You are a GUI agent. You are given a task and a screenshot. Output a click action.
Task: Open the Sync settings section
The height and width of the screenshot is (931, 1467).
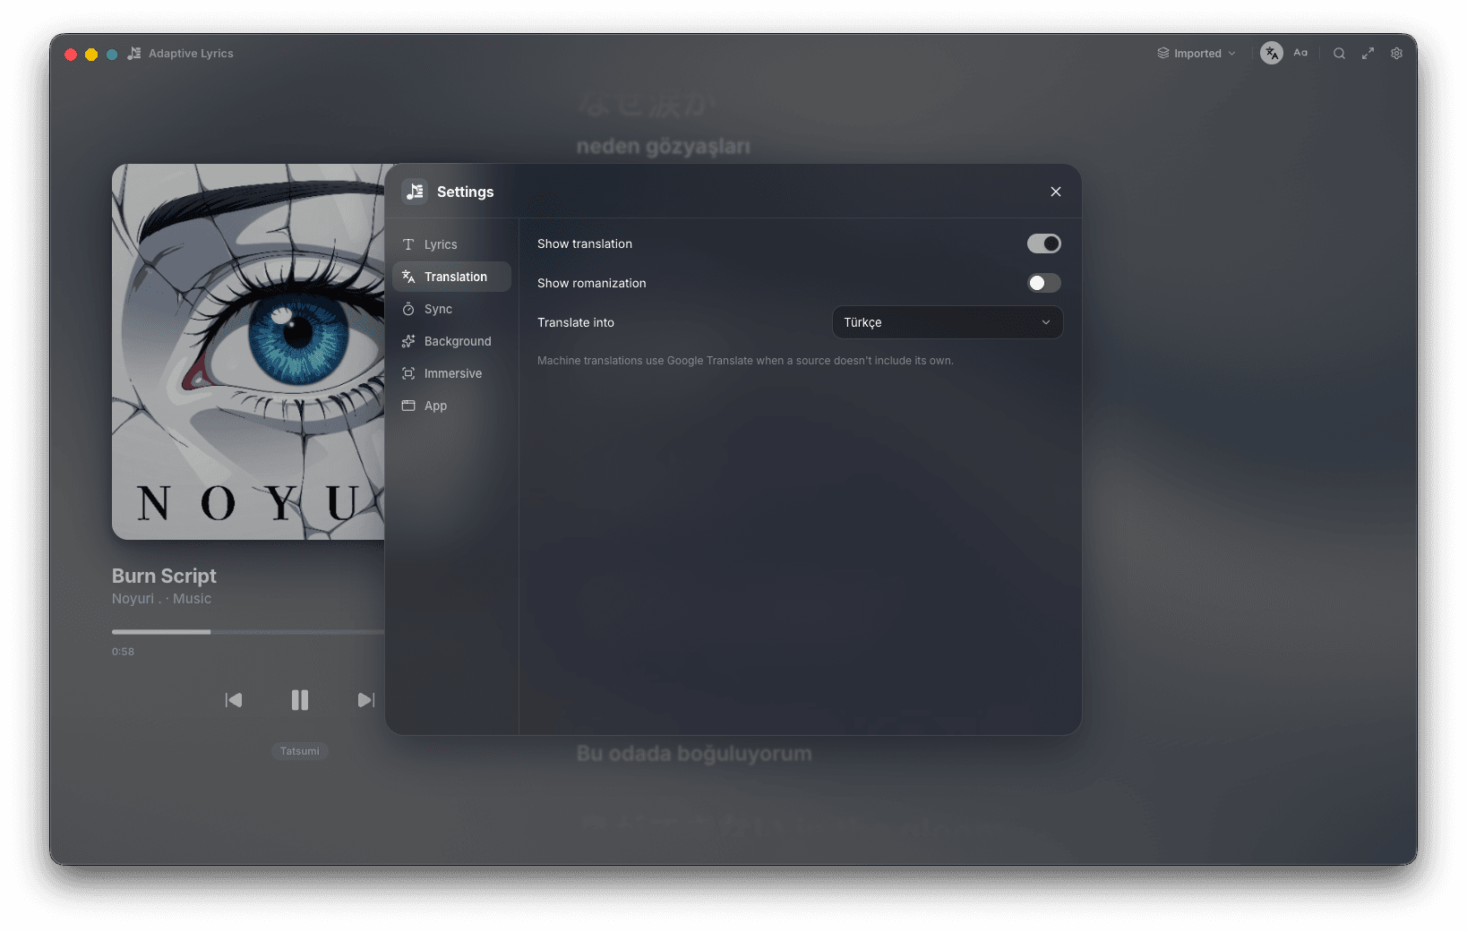[x=451, y=309]
